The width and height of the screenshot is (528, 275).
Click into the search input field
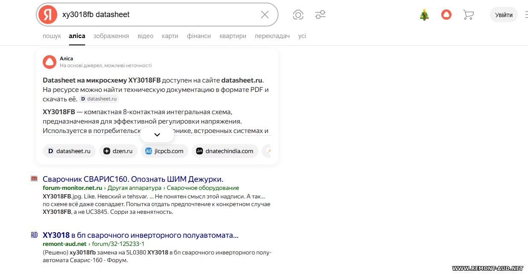click(158, 15)
